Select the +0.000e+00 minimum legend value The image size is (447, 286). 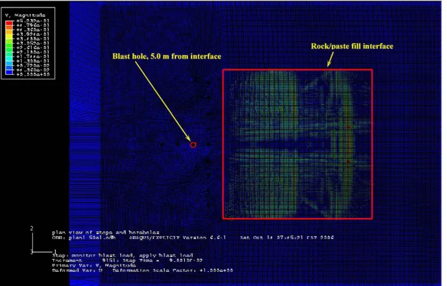(33, 75)
